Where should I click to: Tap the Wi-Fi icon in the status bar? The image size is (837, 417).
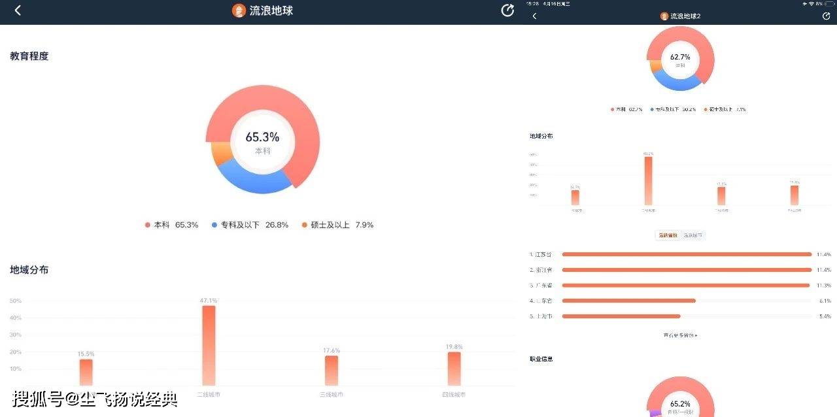[x=811, y=4]
